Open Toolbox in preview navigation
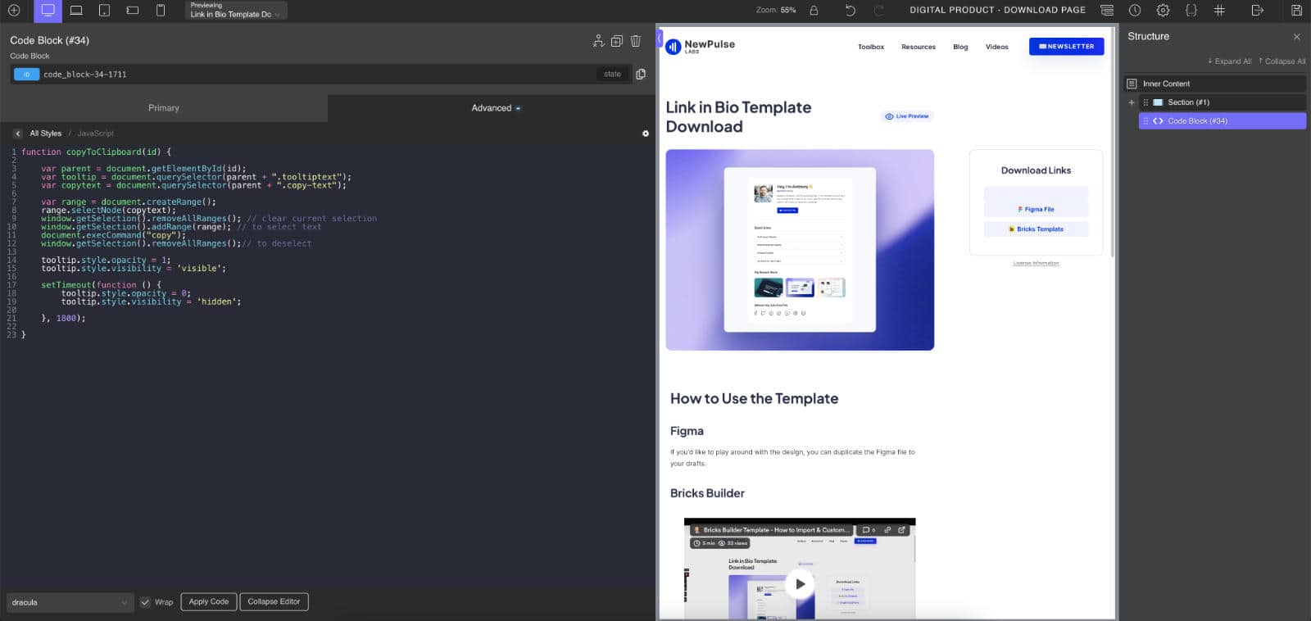1311x621 pixels. click(x=871, y=47)
